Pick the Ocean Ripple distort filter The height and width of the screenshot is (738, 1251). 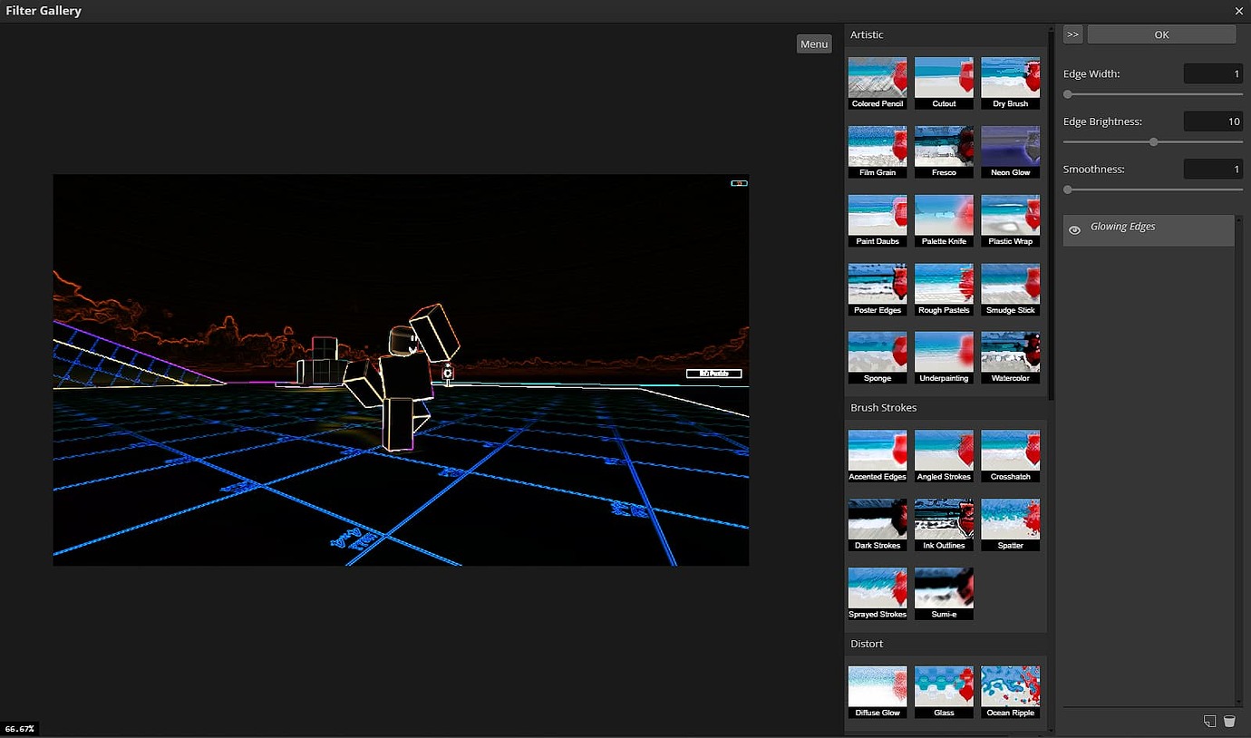(1010, 686)
